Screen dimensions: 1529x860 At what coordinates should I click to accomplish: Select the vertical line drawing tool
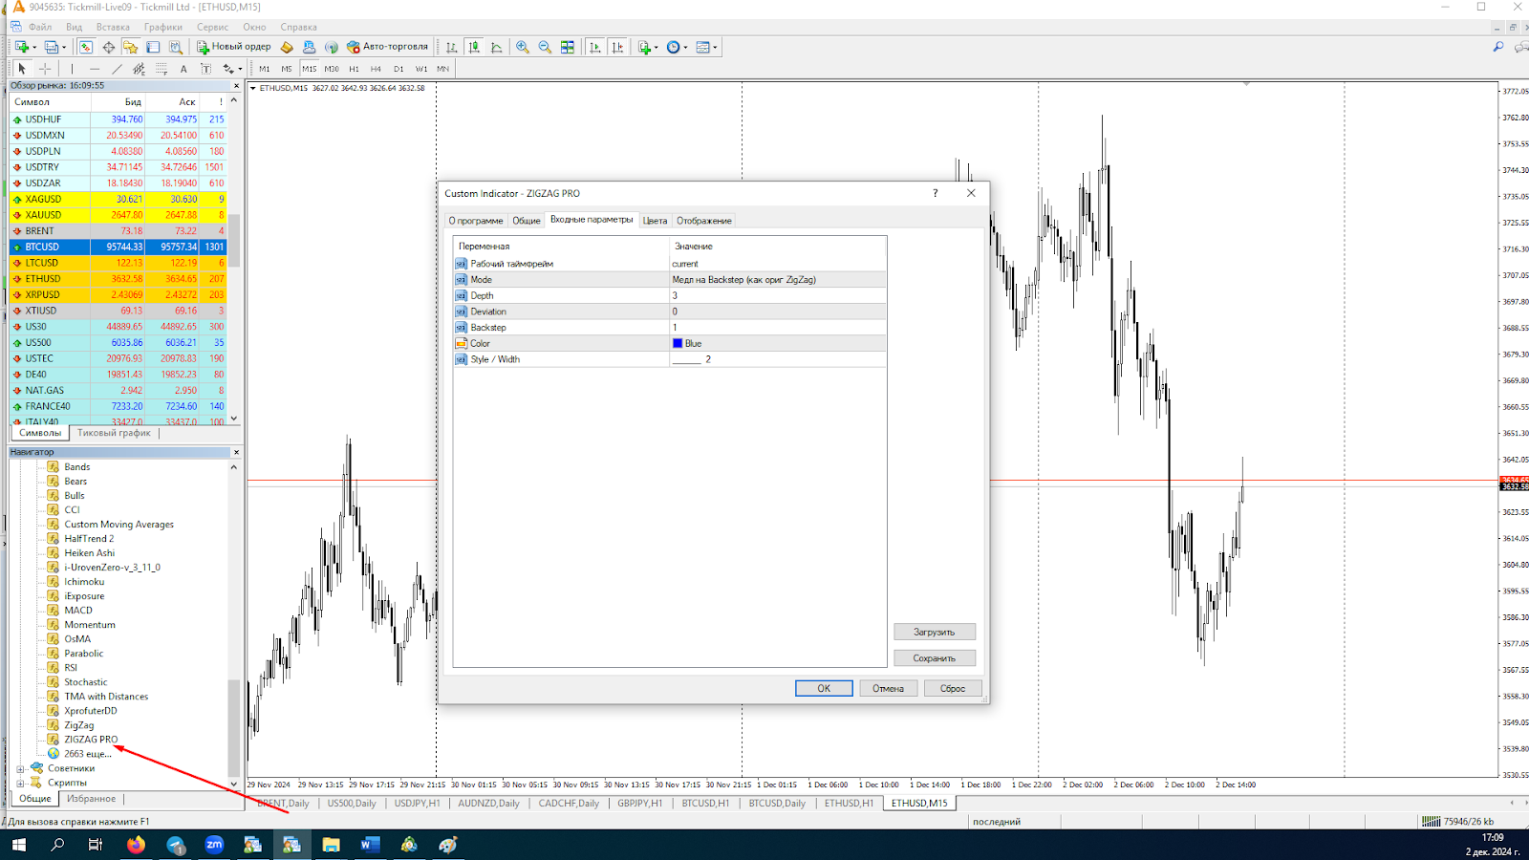(x=72, y=69)
